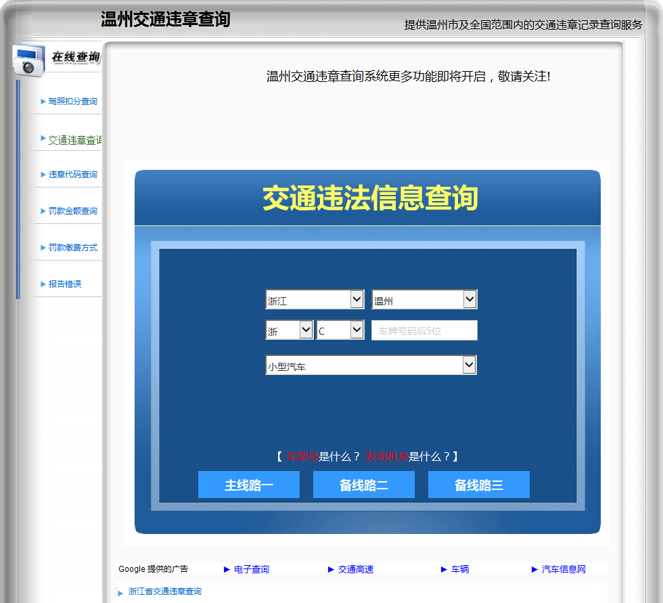The height and width of the screenshot is (603, 663).
Task: Click the tagline 提供温州市及全国范围内的交通违章记录查询服务
Action: (524, 25)
